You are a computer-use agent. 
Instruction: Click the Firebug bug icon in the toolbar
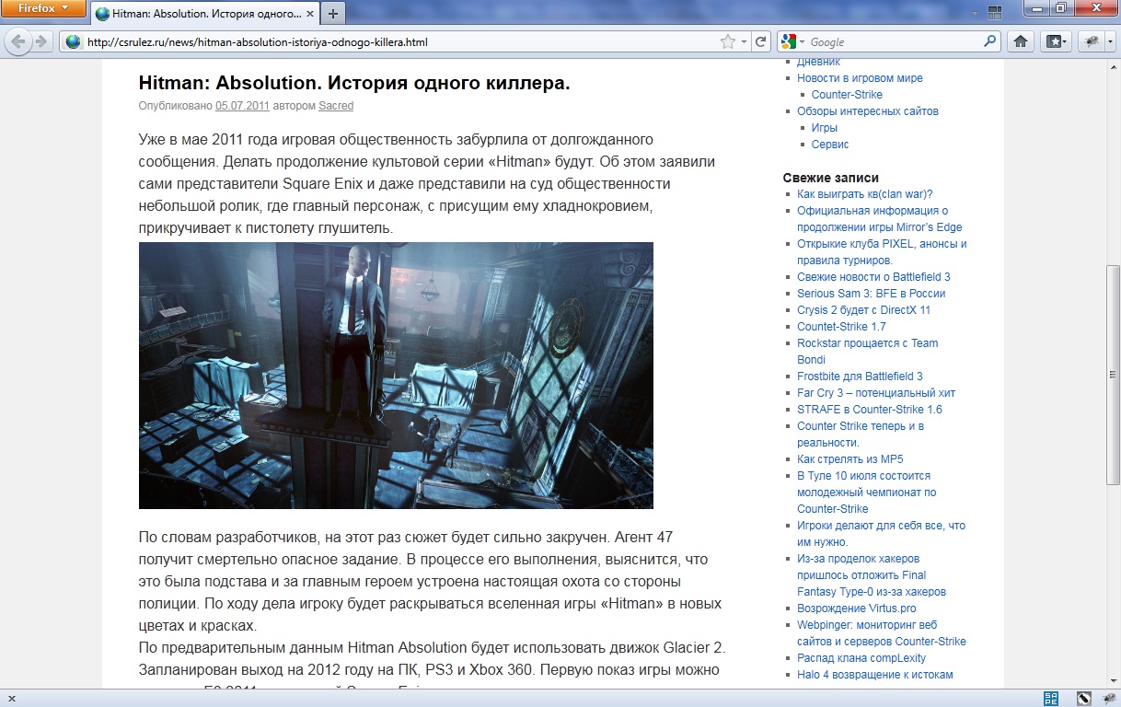click(x=1092, y=42)
